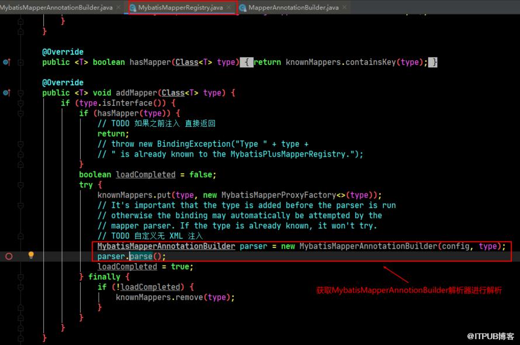The width and height of the screenshot is (520, 345).
Task: Click the @Override annotation above addMapper
Action: coord(63,82)
